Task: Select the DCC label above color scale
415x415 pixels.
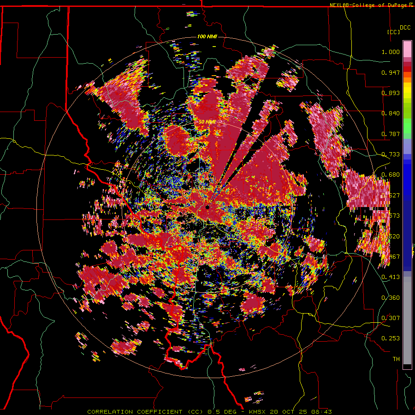Action: pos(405,28)
